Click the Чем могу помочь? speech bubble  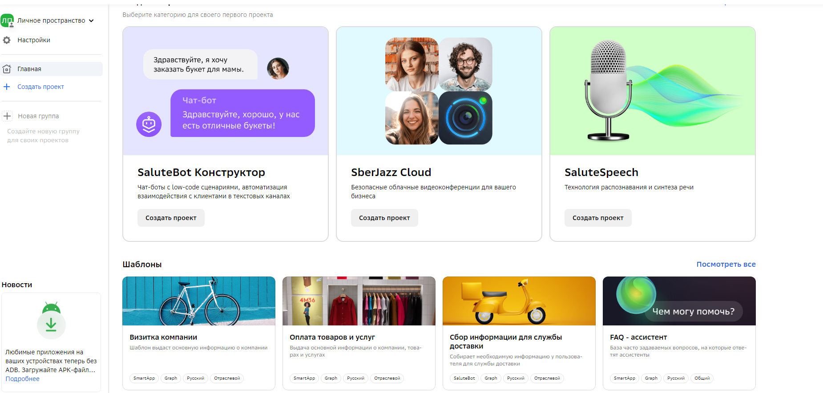point(694,312)
